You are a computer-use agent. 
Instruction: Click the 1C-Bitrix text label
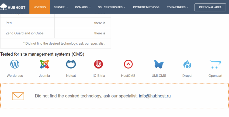[98, 76]
